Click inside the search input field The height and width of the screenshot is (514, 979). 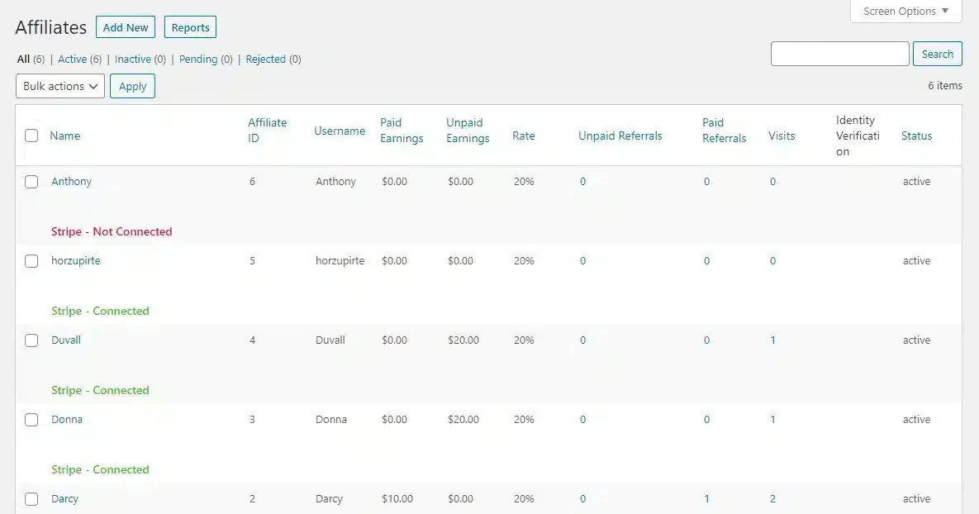tap(839, 53)
